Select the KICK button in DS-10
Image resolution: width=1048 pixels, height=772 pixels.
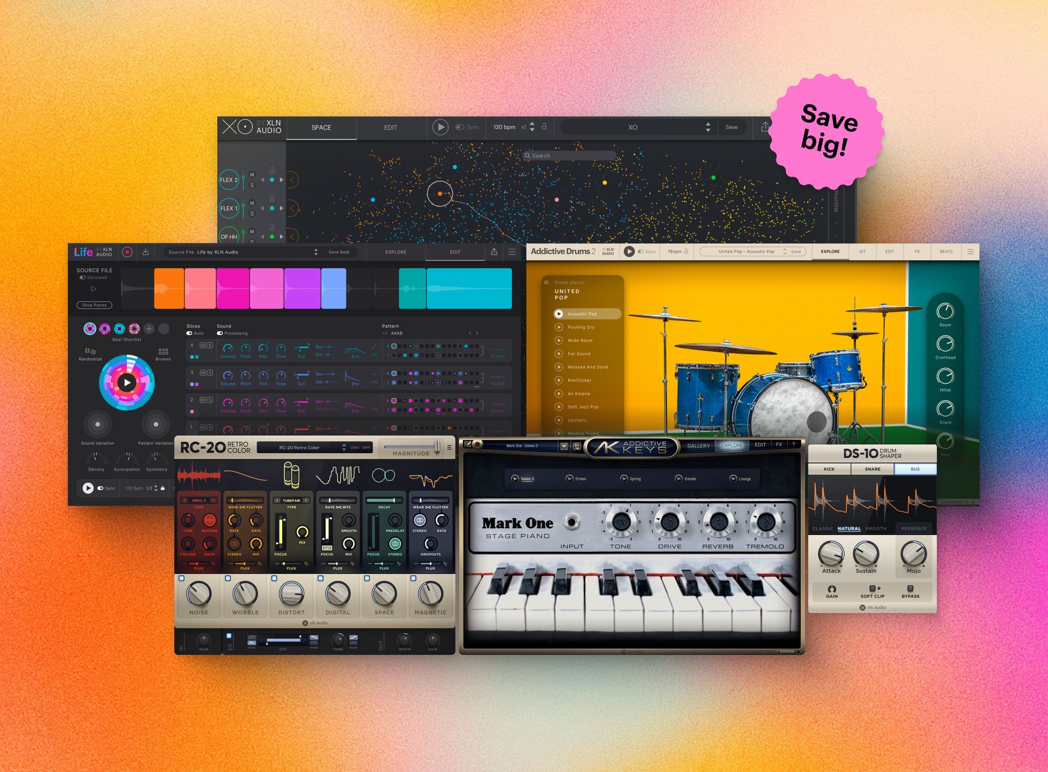tap(829, 469)
